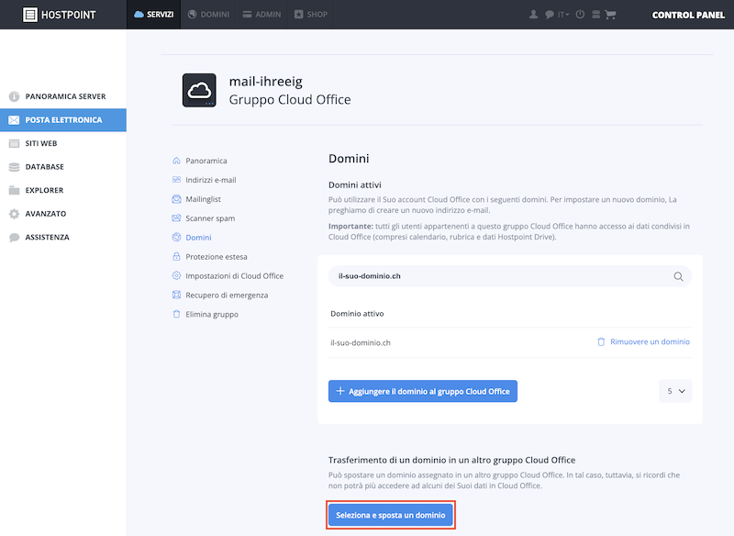Open Siti Web section
Image resolution: width=734 pixels, height=536 pixels.
[63, 143]
